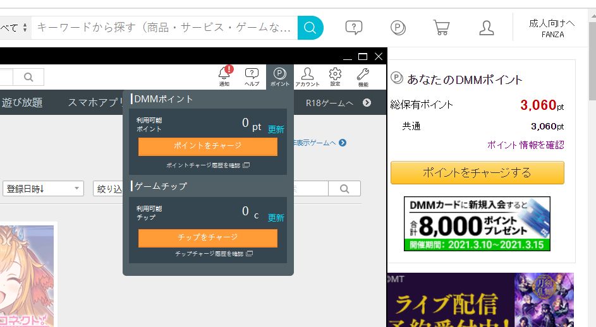This screenshot has height=327, width=596.
Task: Click the library filter search magnifier button
Action: tap(344, 189)
